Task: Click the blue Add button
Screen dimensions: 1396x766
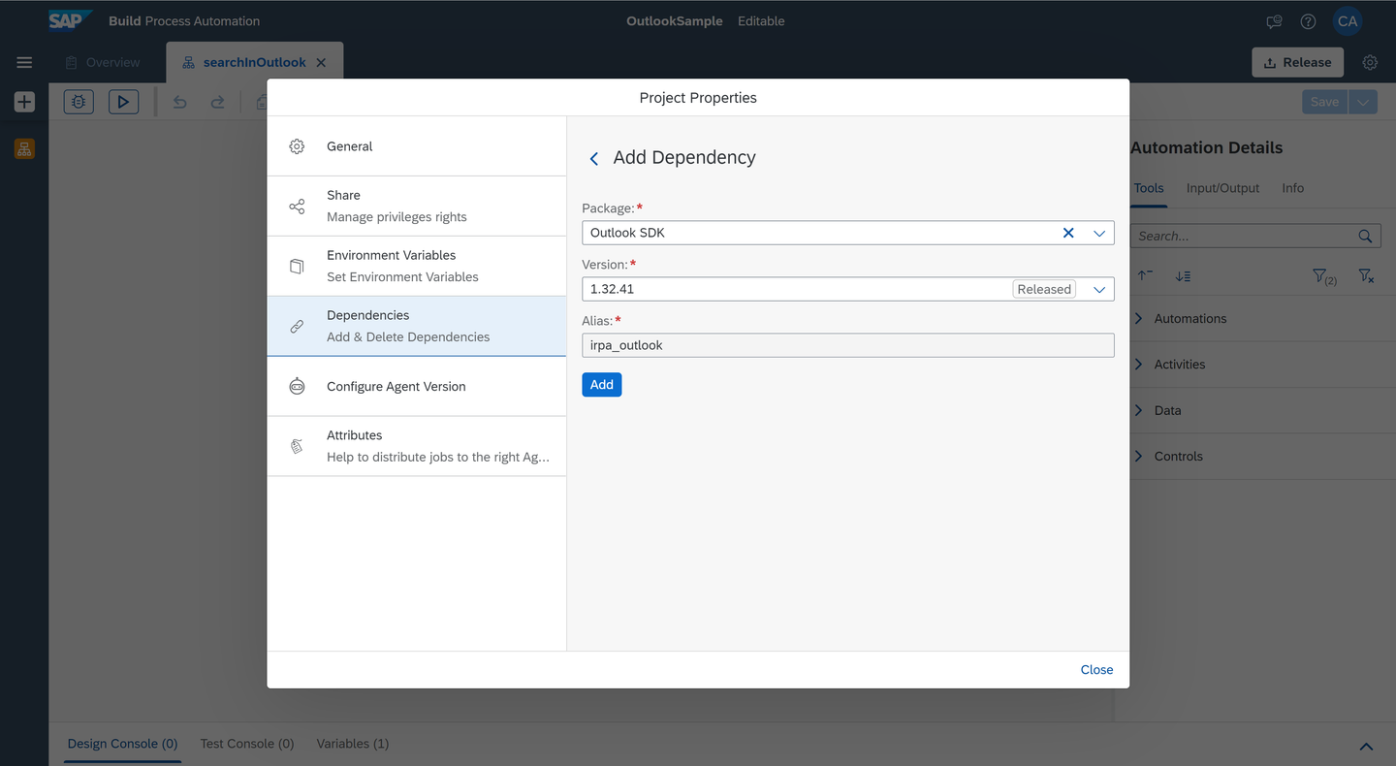Action: point(602,385)
